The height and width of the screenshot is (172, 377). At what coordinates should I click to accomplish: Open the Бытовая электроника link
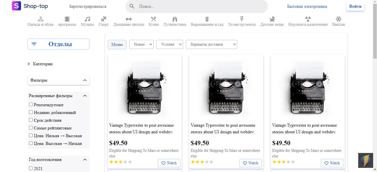pos(307,6)
